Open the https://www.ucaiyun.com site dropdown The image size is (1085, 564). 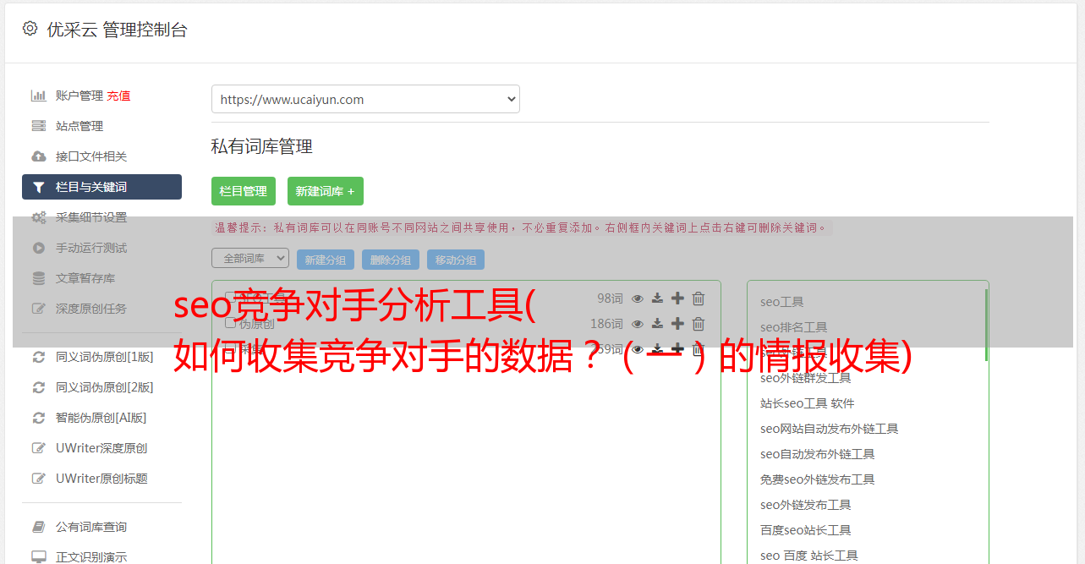coord(365,99)
